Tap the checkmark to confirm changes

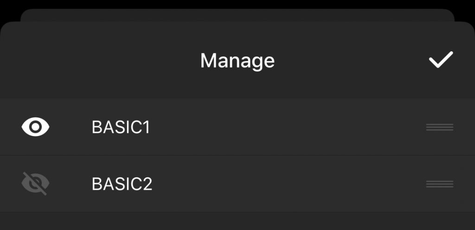coord(440,60)
